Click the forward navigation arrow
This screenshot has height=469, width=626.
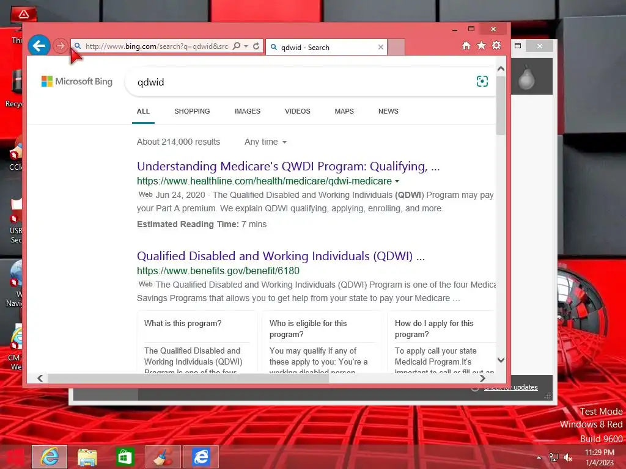(61, 46)
